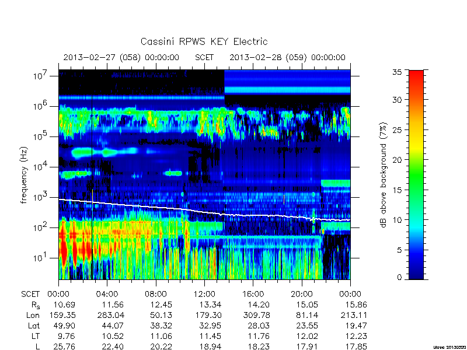Click the time label 04:00
This screenshot has width=467, height=350.
(x=107, y=295)
